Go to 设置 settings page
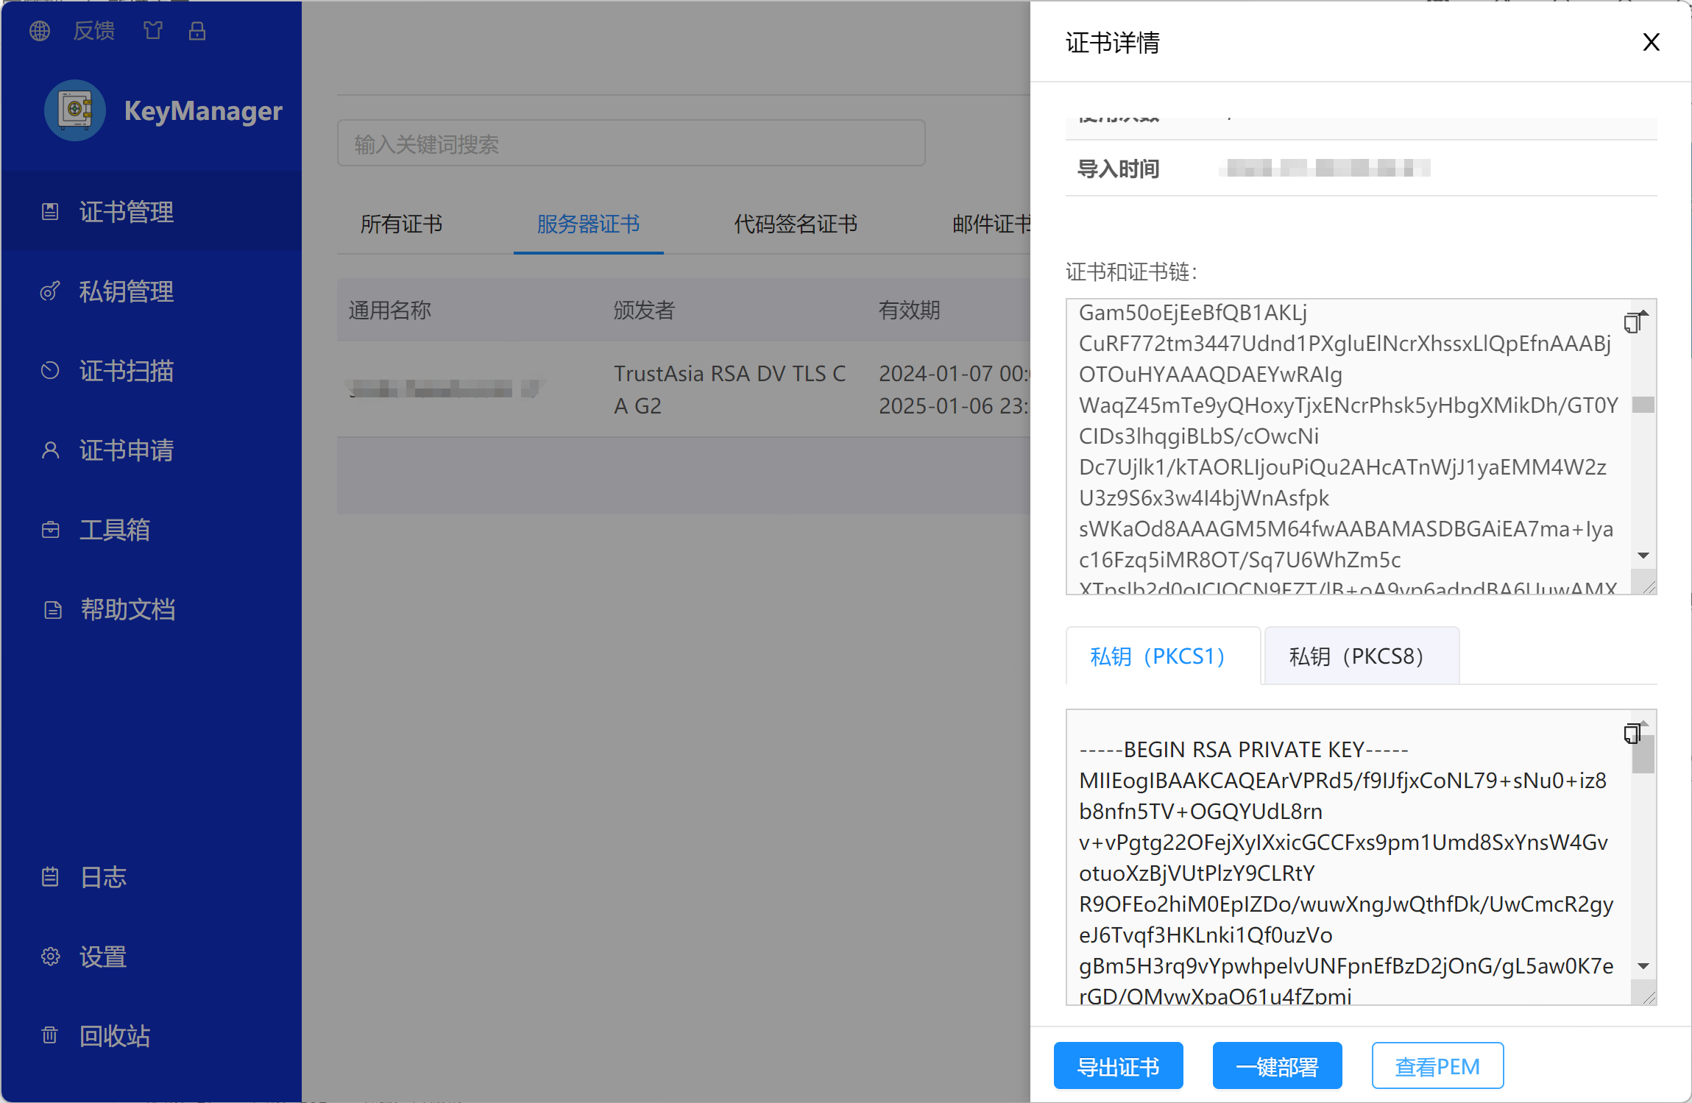The image size is (1692, 1103). click(103, 957)
